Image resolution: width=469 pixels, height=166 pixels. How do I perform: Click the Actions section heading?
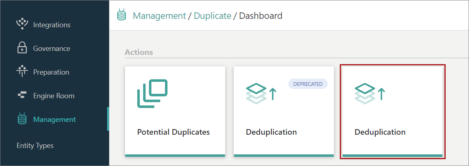click(139, 52)
